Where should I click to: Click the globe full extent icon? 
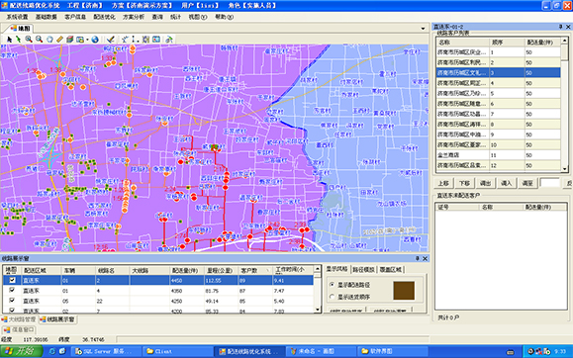95,40
